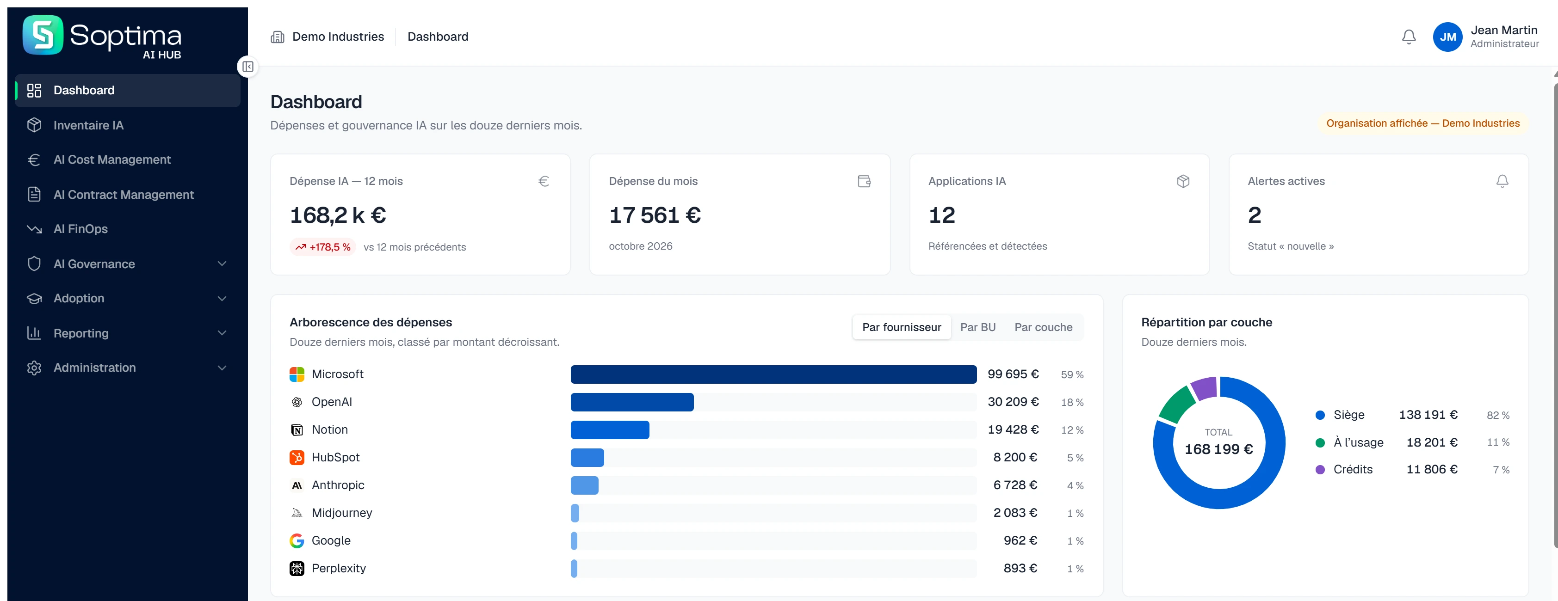Collapse the sidebar with the panel toggle icon

click(248, 67)
